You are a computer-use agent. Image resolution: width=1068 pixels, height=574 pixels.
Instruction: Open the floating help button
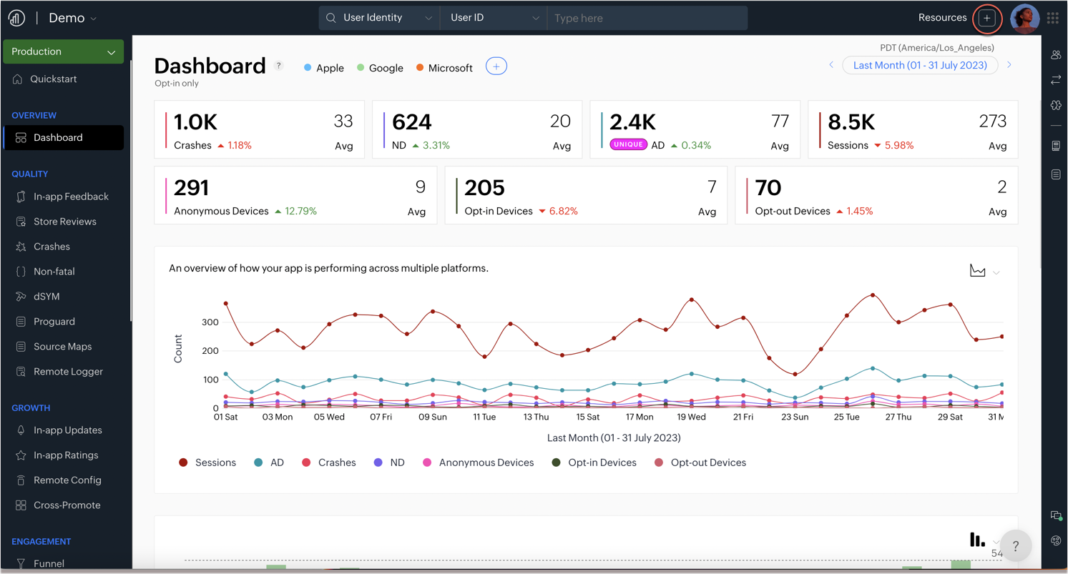[x=1015, y=545]
